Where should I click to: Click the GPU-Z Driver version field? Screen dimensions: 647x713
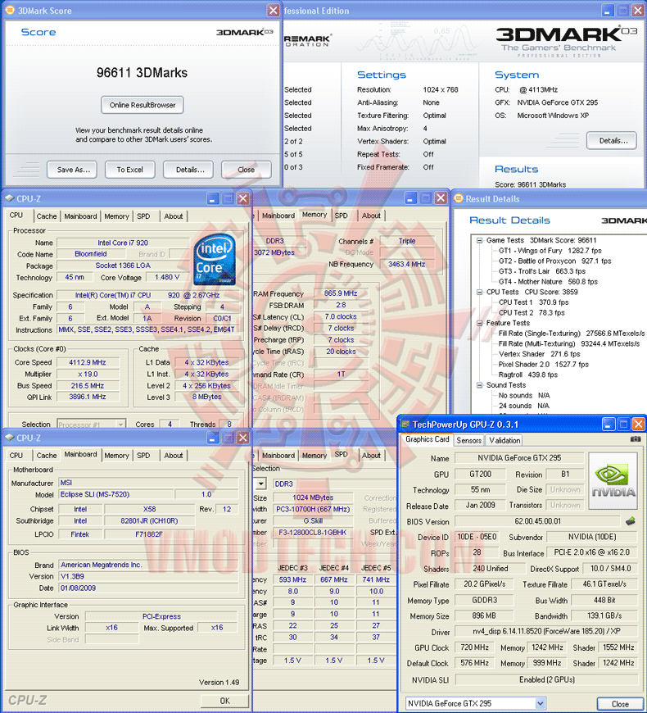(x=546, y=631)
